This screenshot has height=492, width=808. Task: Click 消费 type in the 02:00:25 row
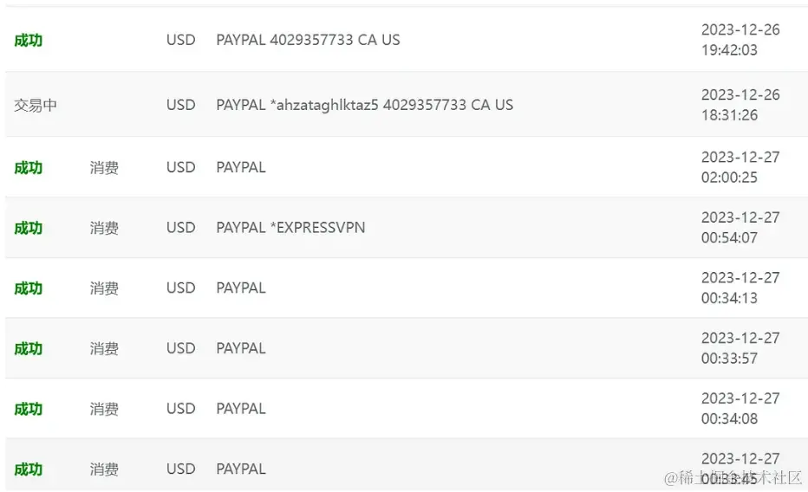pyautogui.click(x=104, y=167)
